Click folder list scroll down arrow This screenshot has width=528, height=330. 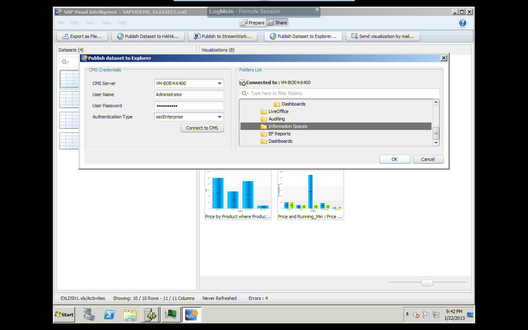click(x=436, y=143)
